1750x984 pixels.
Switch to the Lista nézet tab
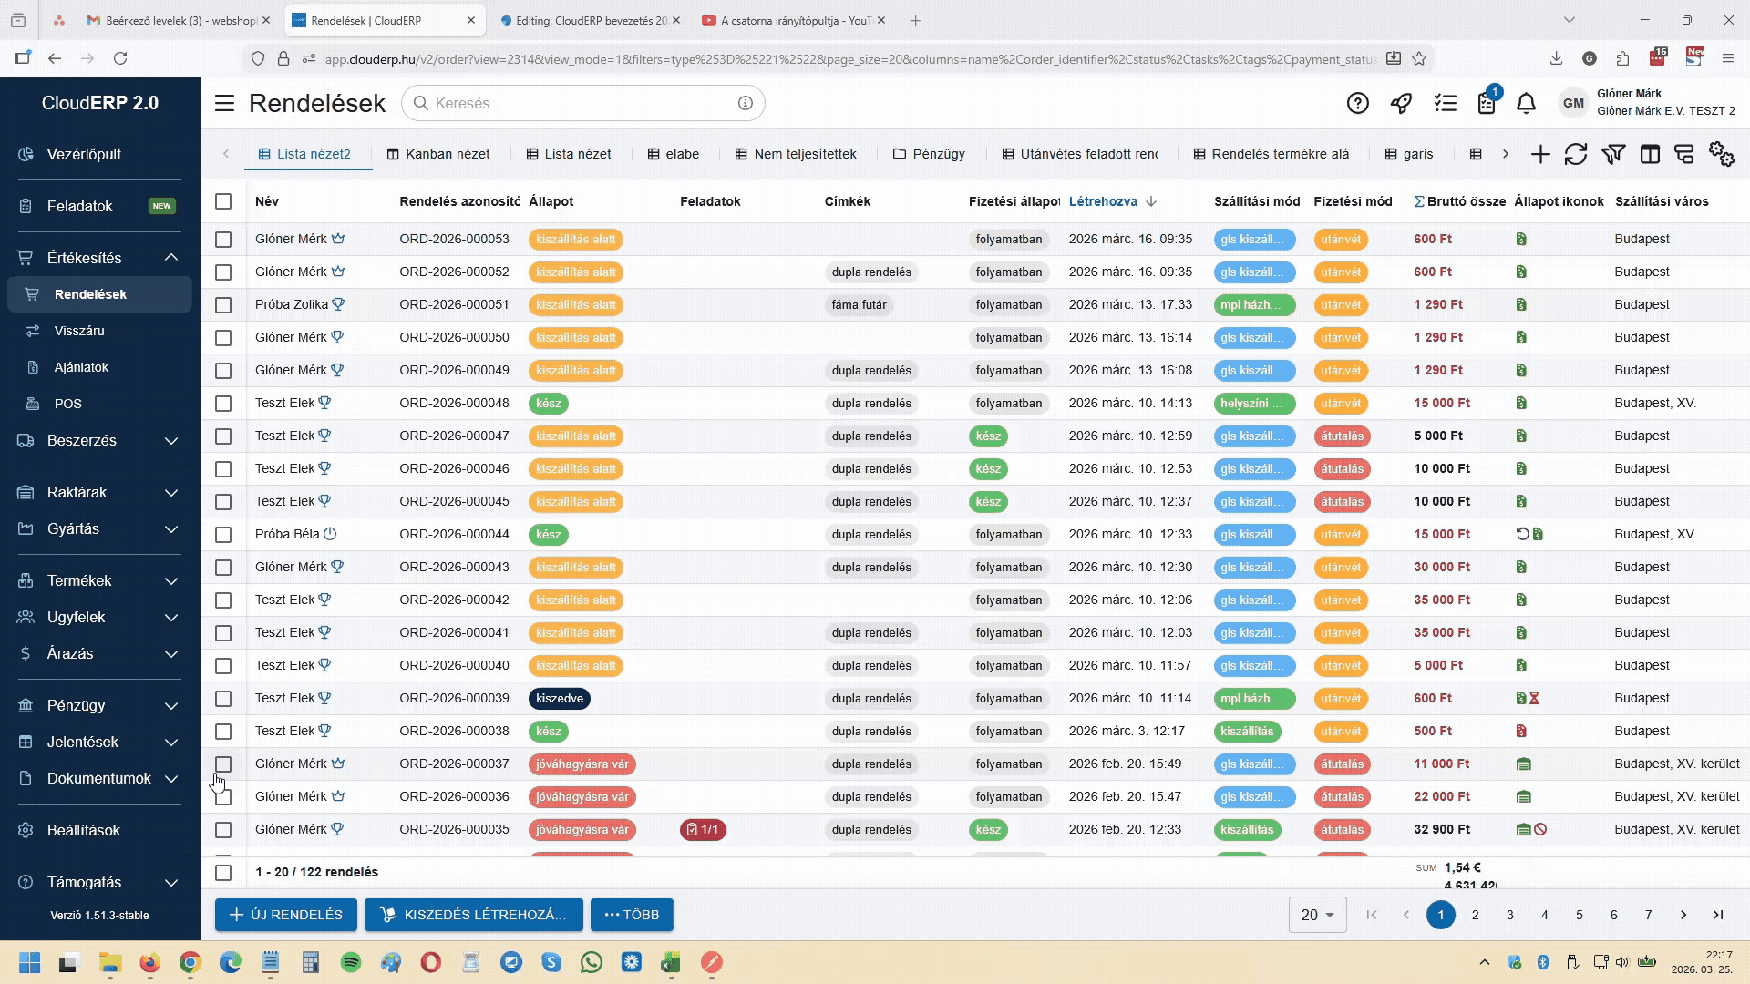tap(569, 154)
